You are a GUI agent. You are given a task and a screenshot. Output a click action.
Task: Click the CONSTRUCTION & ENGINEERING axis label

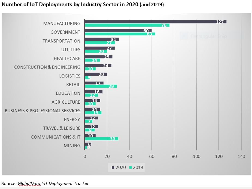tap(47, 67)
